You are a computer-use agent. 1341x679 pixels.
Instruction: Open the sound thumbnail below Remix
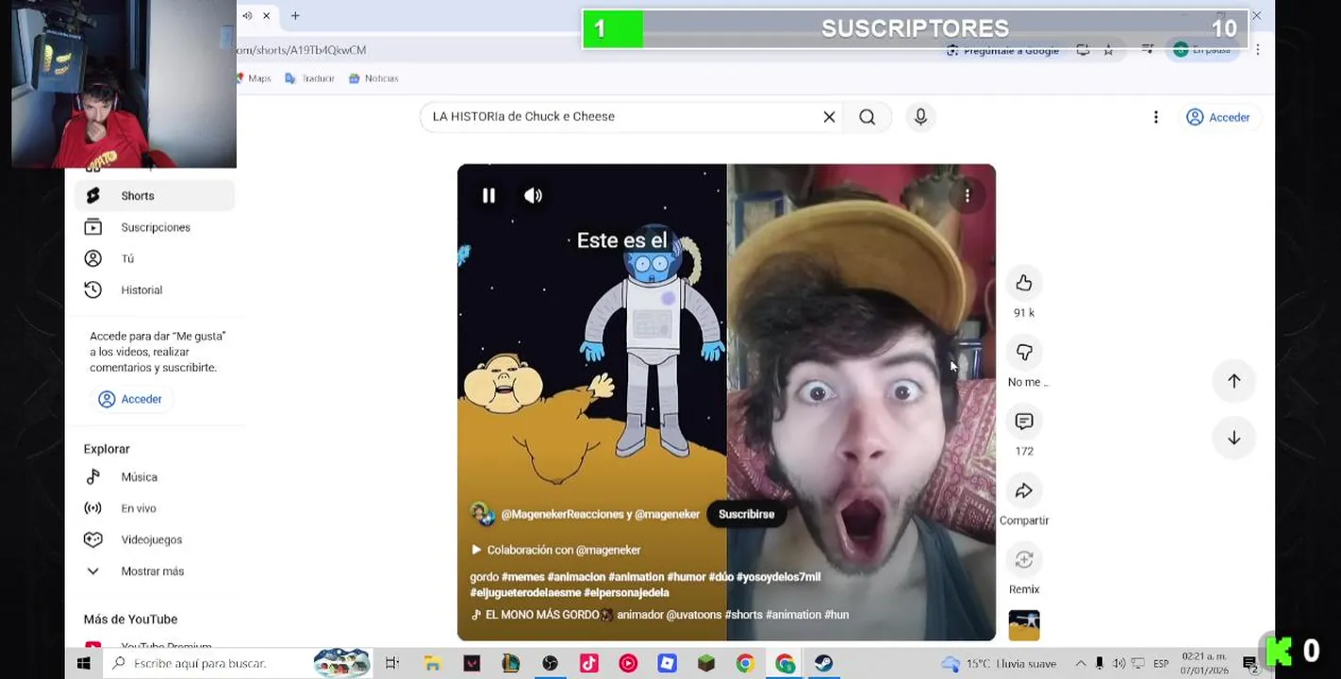[1024, 625]
